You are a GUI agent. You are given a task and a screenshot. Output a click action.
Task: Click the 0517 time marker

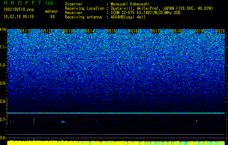[155, 31]
